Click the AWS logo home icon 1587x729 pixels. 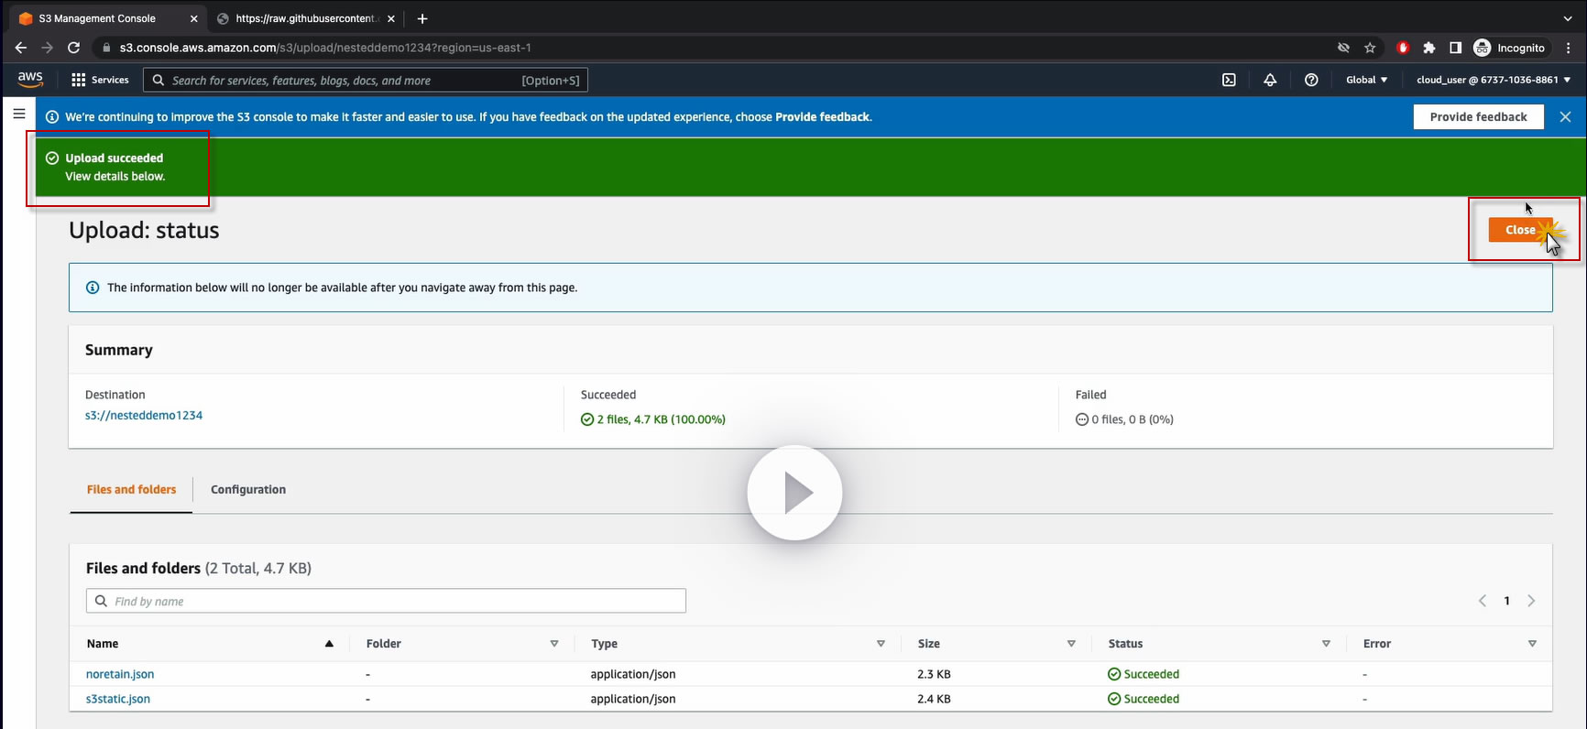[x=30, y=80]
